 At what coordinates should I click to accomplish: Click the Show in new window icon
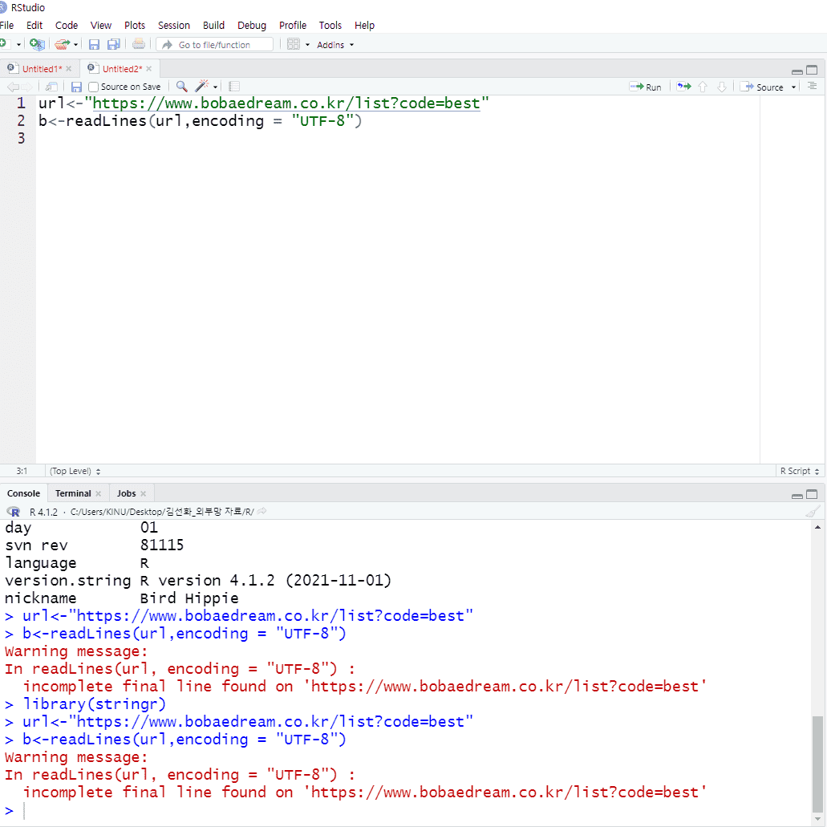tap(51, 87)
